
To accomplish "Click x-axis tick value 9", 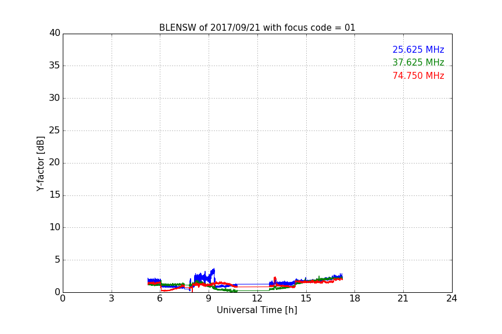I will click(x=209, y=299).
